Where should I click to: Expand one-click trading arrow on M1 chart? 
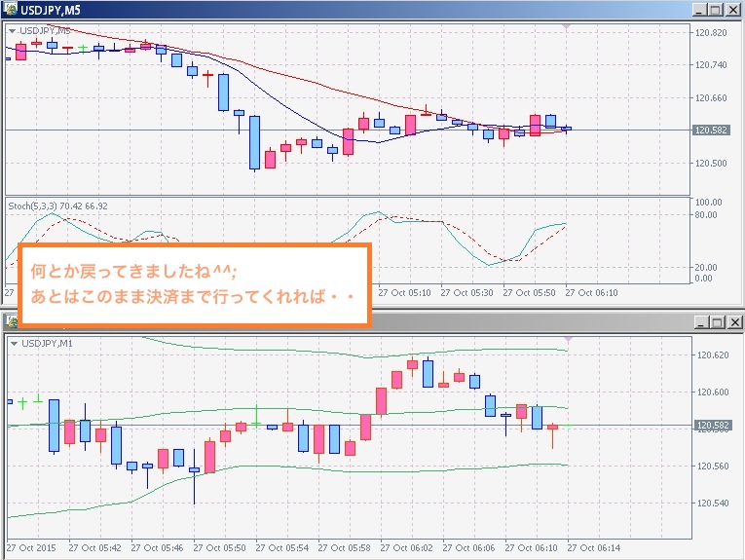click(x=12, y=343)
